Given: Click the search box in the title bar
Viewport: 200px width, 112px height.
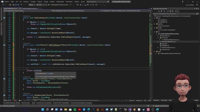Looking at the screenshot, I should pyautogui.click(x=98, y=2).
